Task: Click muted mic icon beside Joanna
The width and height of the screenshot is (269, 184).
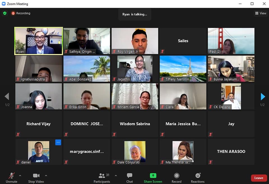Action: [x=18, y=107]
